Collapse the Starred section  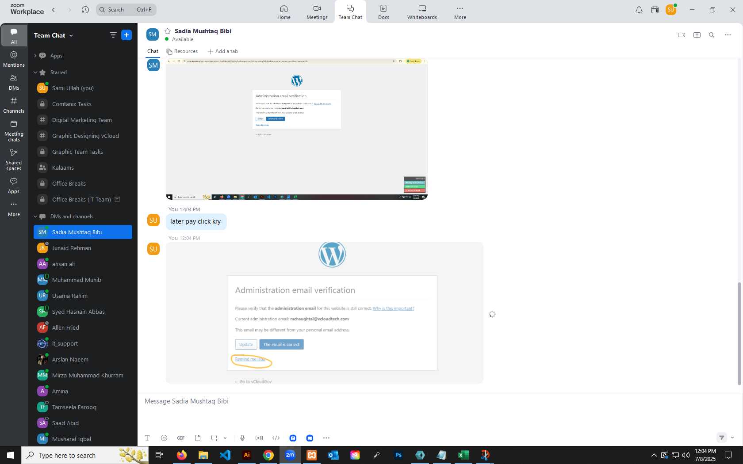click(x=35, y=72)
